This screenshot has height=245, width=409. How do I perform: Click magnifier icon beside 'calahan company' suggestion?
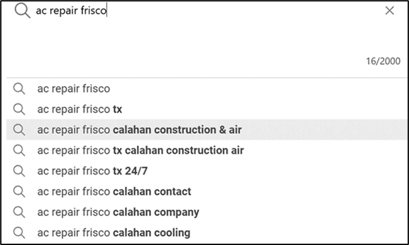(x=19, y=212)
